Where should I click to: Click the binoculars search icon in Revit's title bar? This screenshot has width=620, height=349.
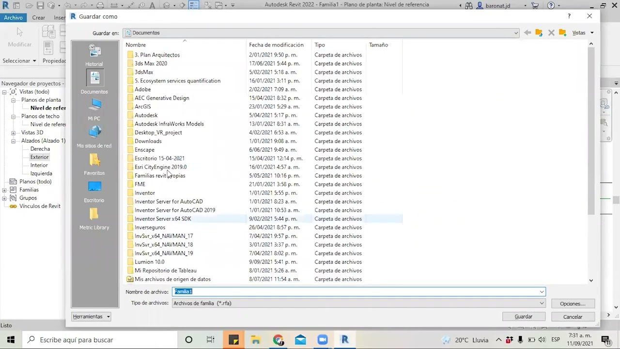(x=469, y=5)
